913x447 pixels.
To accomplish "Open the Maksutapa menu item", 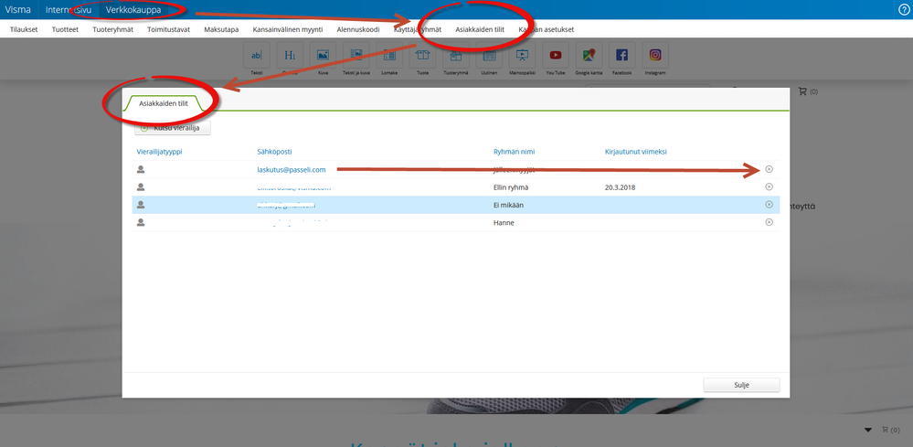I will [221, 29].
